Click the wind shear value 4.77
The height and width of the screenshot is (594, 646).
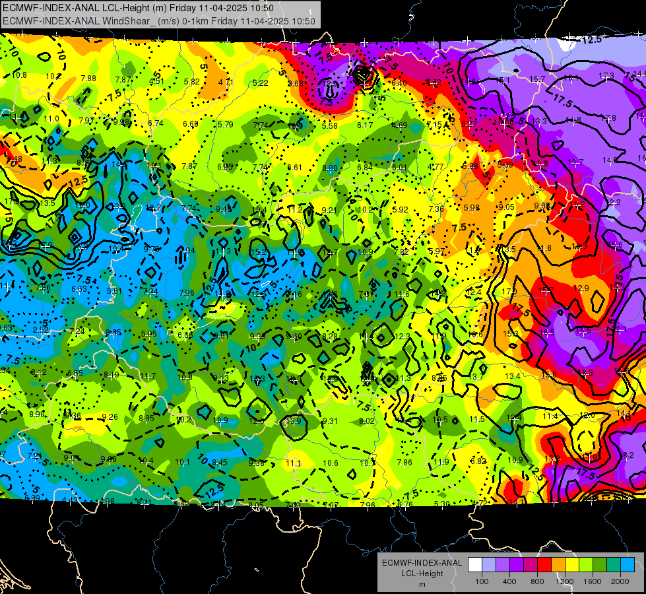pos(436,166)
